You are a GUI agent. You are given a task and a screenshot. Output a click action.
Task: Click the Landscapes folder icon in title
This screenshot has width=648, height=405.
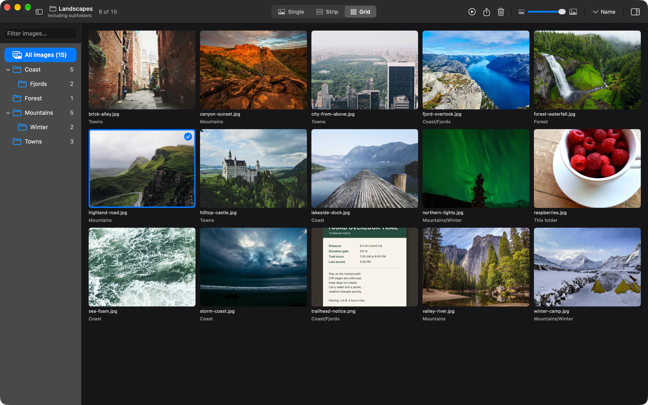click(53, 9)
